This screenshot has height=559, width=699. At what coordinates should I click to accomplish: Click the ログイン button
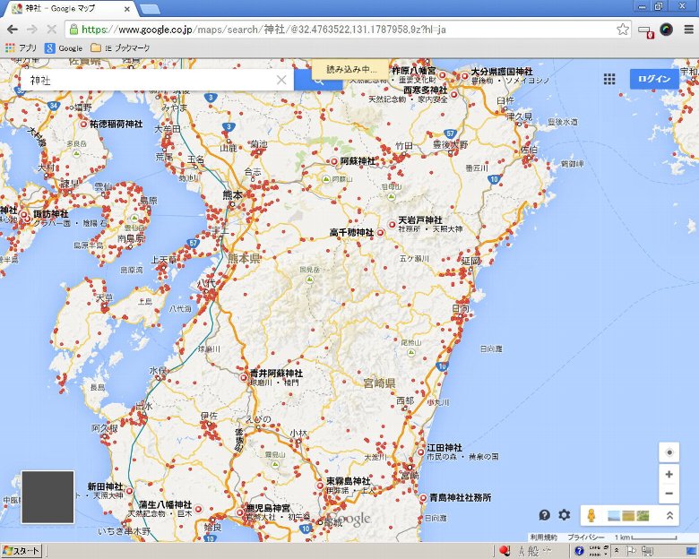click(x=654, y=79)
